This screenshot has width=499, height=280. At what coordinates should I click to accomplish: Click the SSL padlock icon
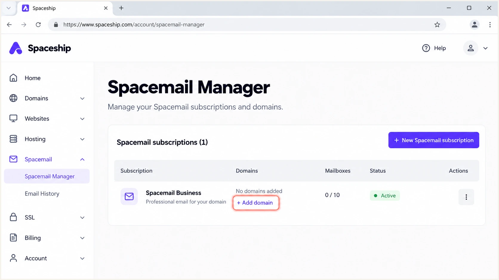[x=13, y=217]
